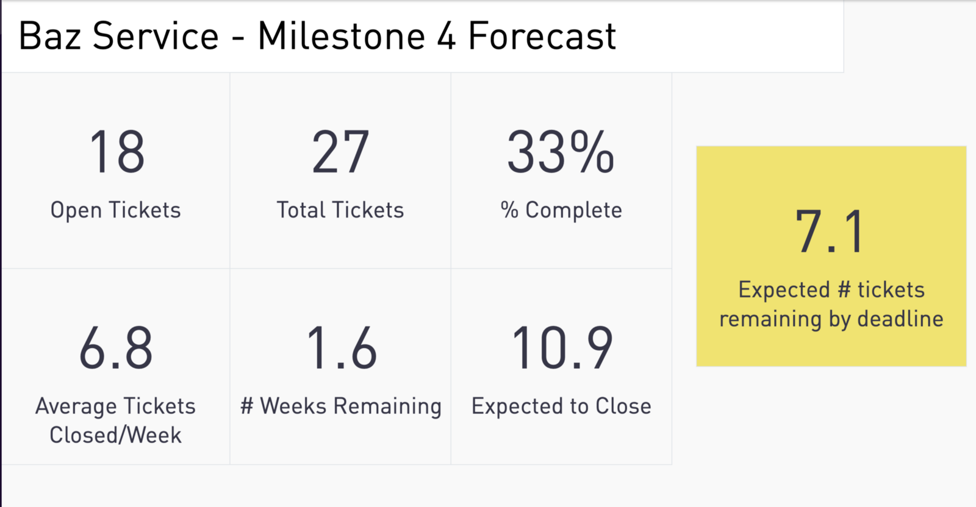Click the Open Tickets label
976x507 pixels.
point(116,210)
